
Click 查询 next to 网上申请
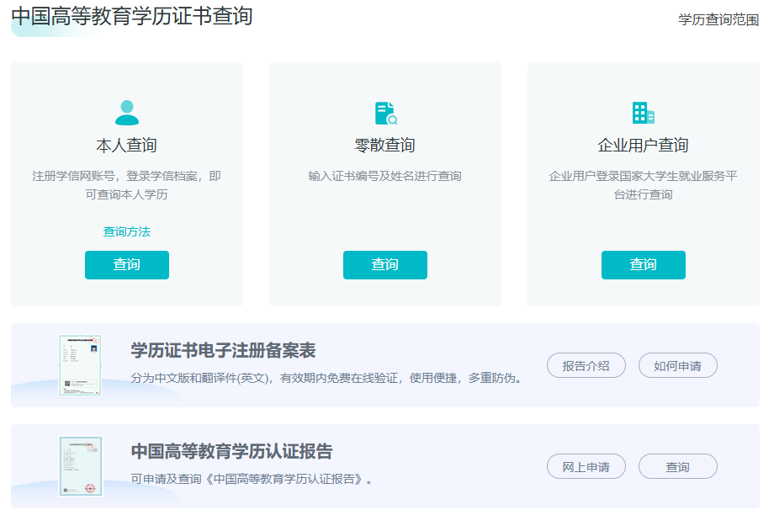677,466
